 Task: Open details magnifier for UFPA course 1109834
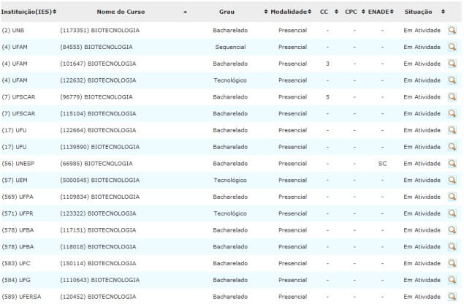pyautogui.click(x=452, y=197)
